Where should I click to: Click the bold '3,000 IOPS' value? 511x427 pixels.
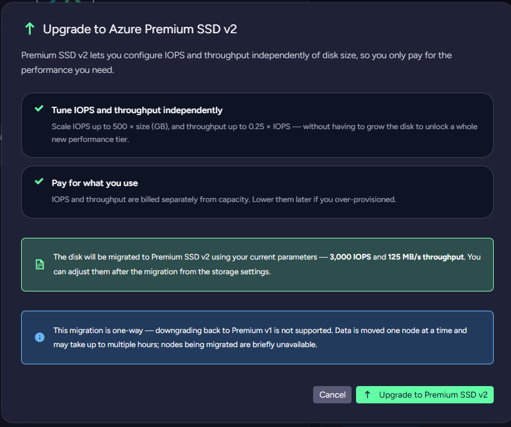pyautogui.click(x=350, y=257)
